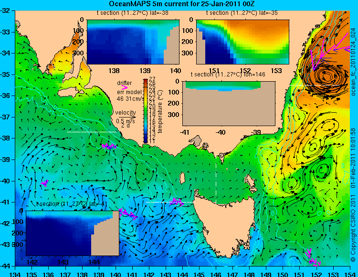Open the lon=146 temperature section inset
The image size is (358, 277).
(229, 104)
